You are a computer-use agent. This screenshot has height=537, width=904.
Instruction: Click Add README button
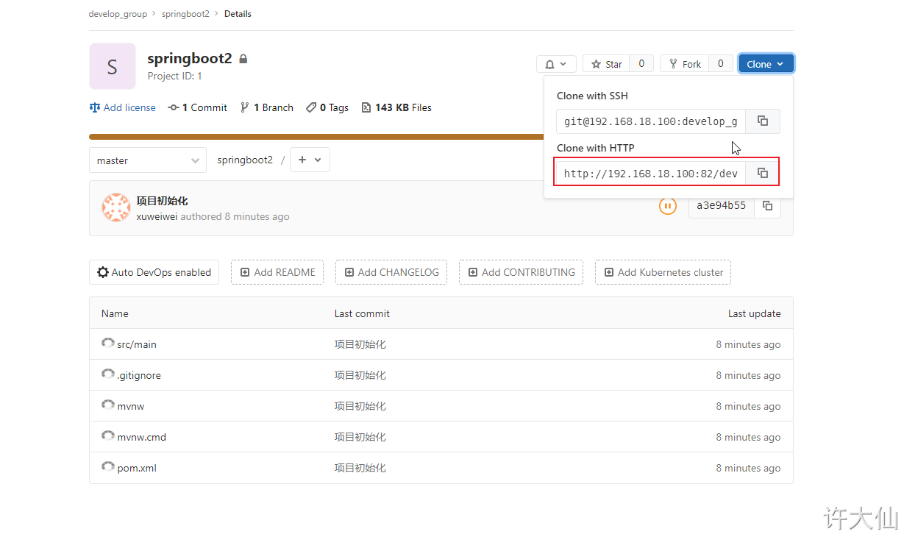tap(277, 272)
